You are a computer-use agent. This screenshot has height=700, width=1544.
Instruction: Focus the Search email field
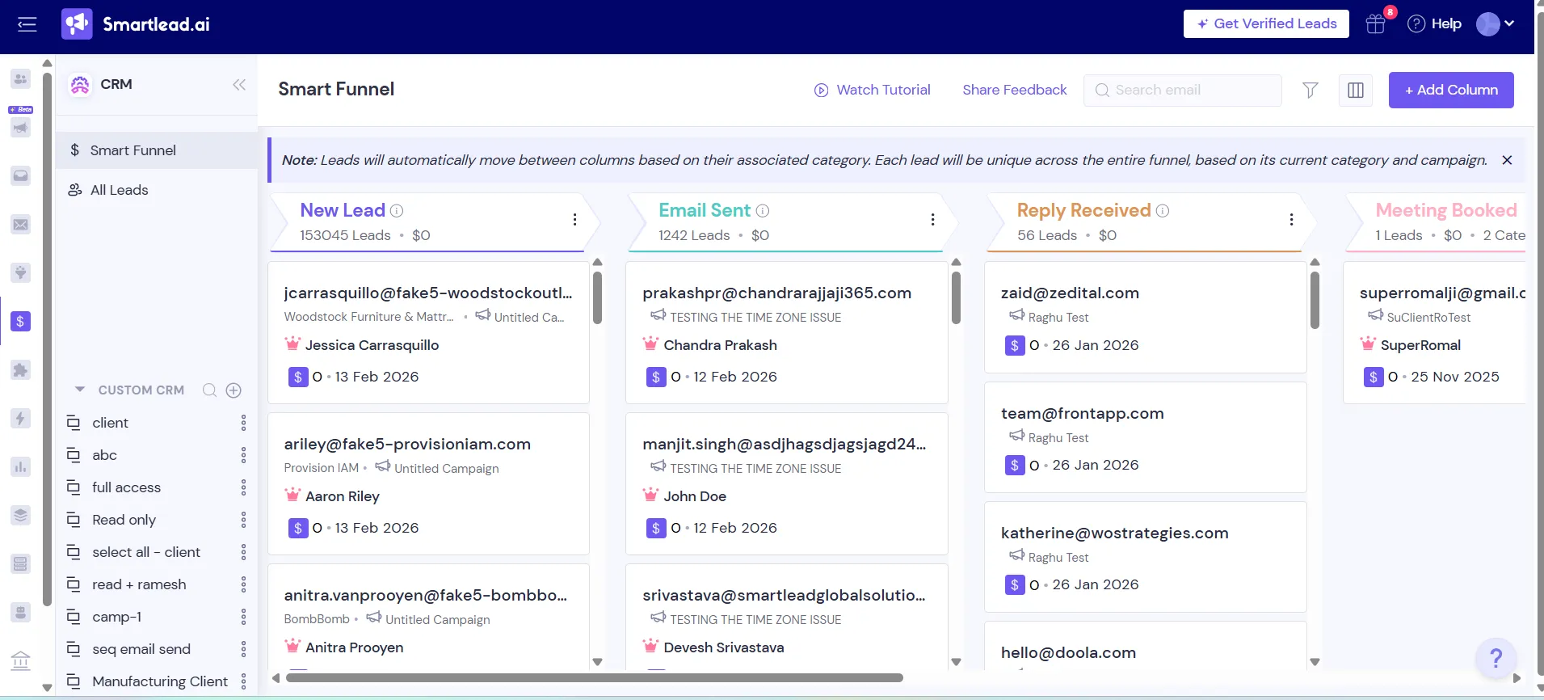pyautogui.click(x=1182, y=91)
